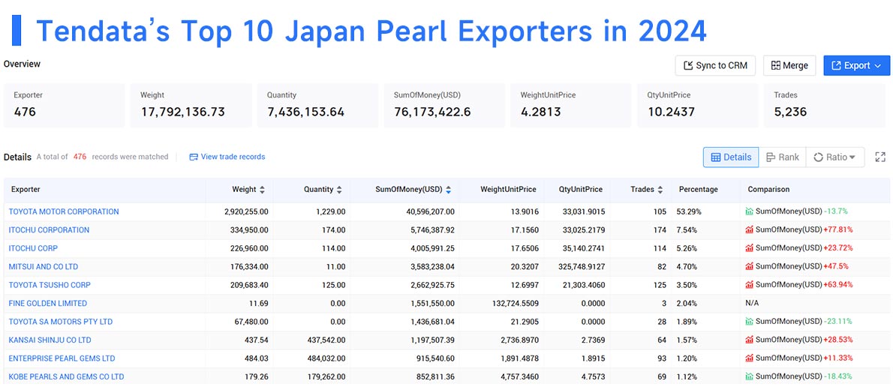The width and height of the screenshot is (893, 390).
Task: Click the SumOfMoney(USD) overview card 76,173,422.6
Action: (444, 105)
